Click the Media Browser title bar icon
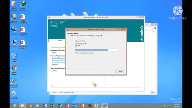The height and width of the screenshot is (108, 192). coord(49,17)
